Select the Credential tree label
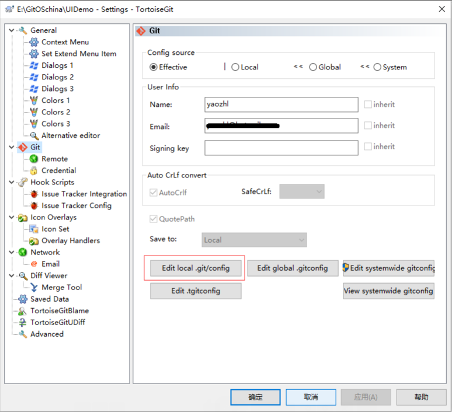The height and width of the screenshot is (412, 452). pyautogui.click(x=59, y=170)
